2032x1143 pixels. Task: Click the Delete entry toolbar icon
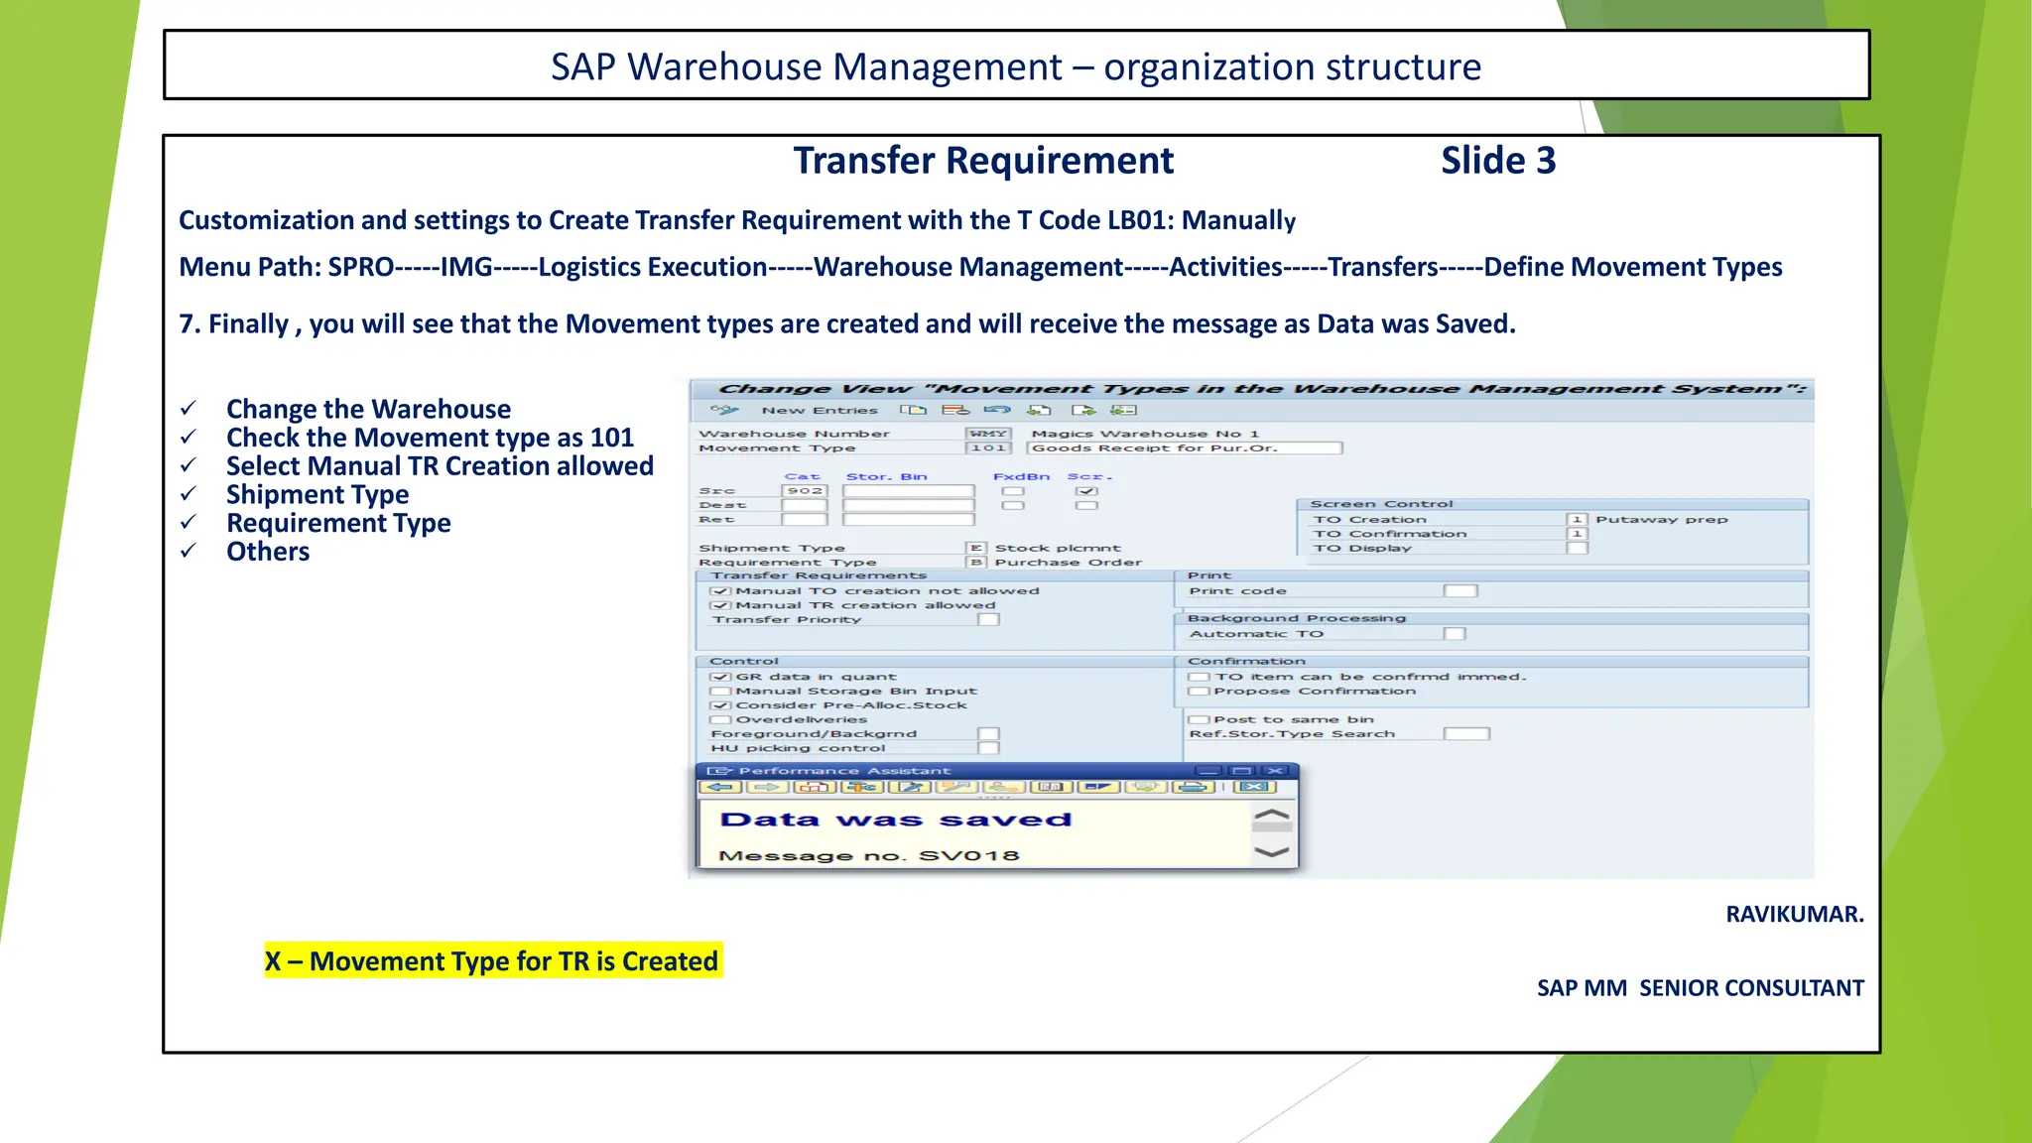(x=955, y=410)
